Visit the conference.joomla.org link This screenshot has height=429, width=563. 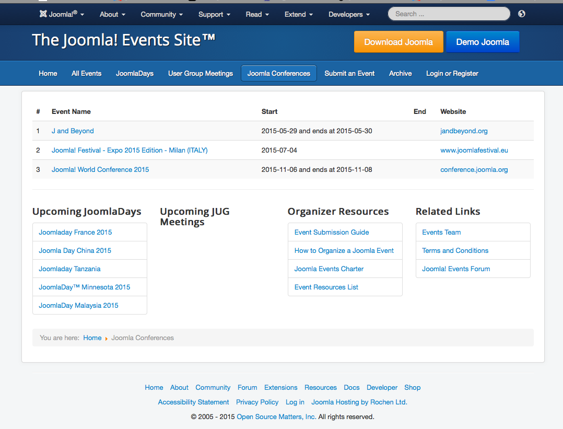point(474,170)
